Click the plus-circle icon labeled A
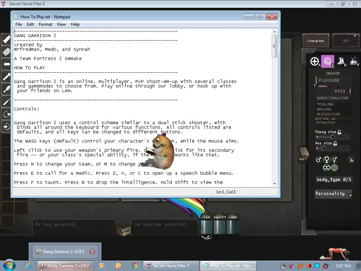The width and height of the screenshot is (361, 271). point(314,61)
